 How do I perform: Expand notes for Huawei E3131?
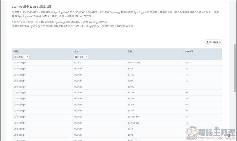tap(187, 93)
